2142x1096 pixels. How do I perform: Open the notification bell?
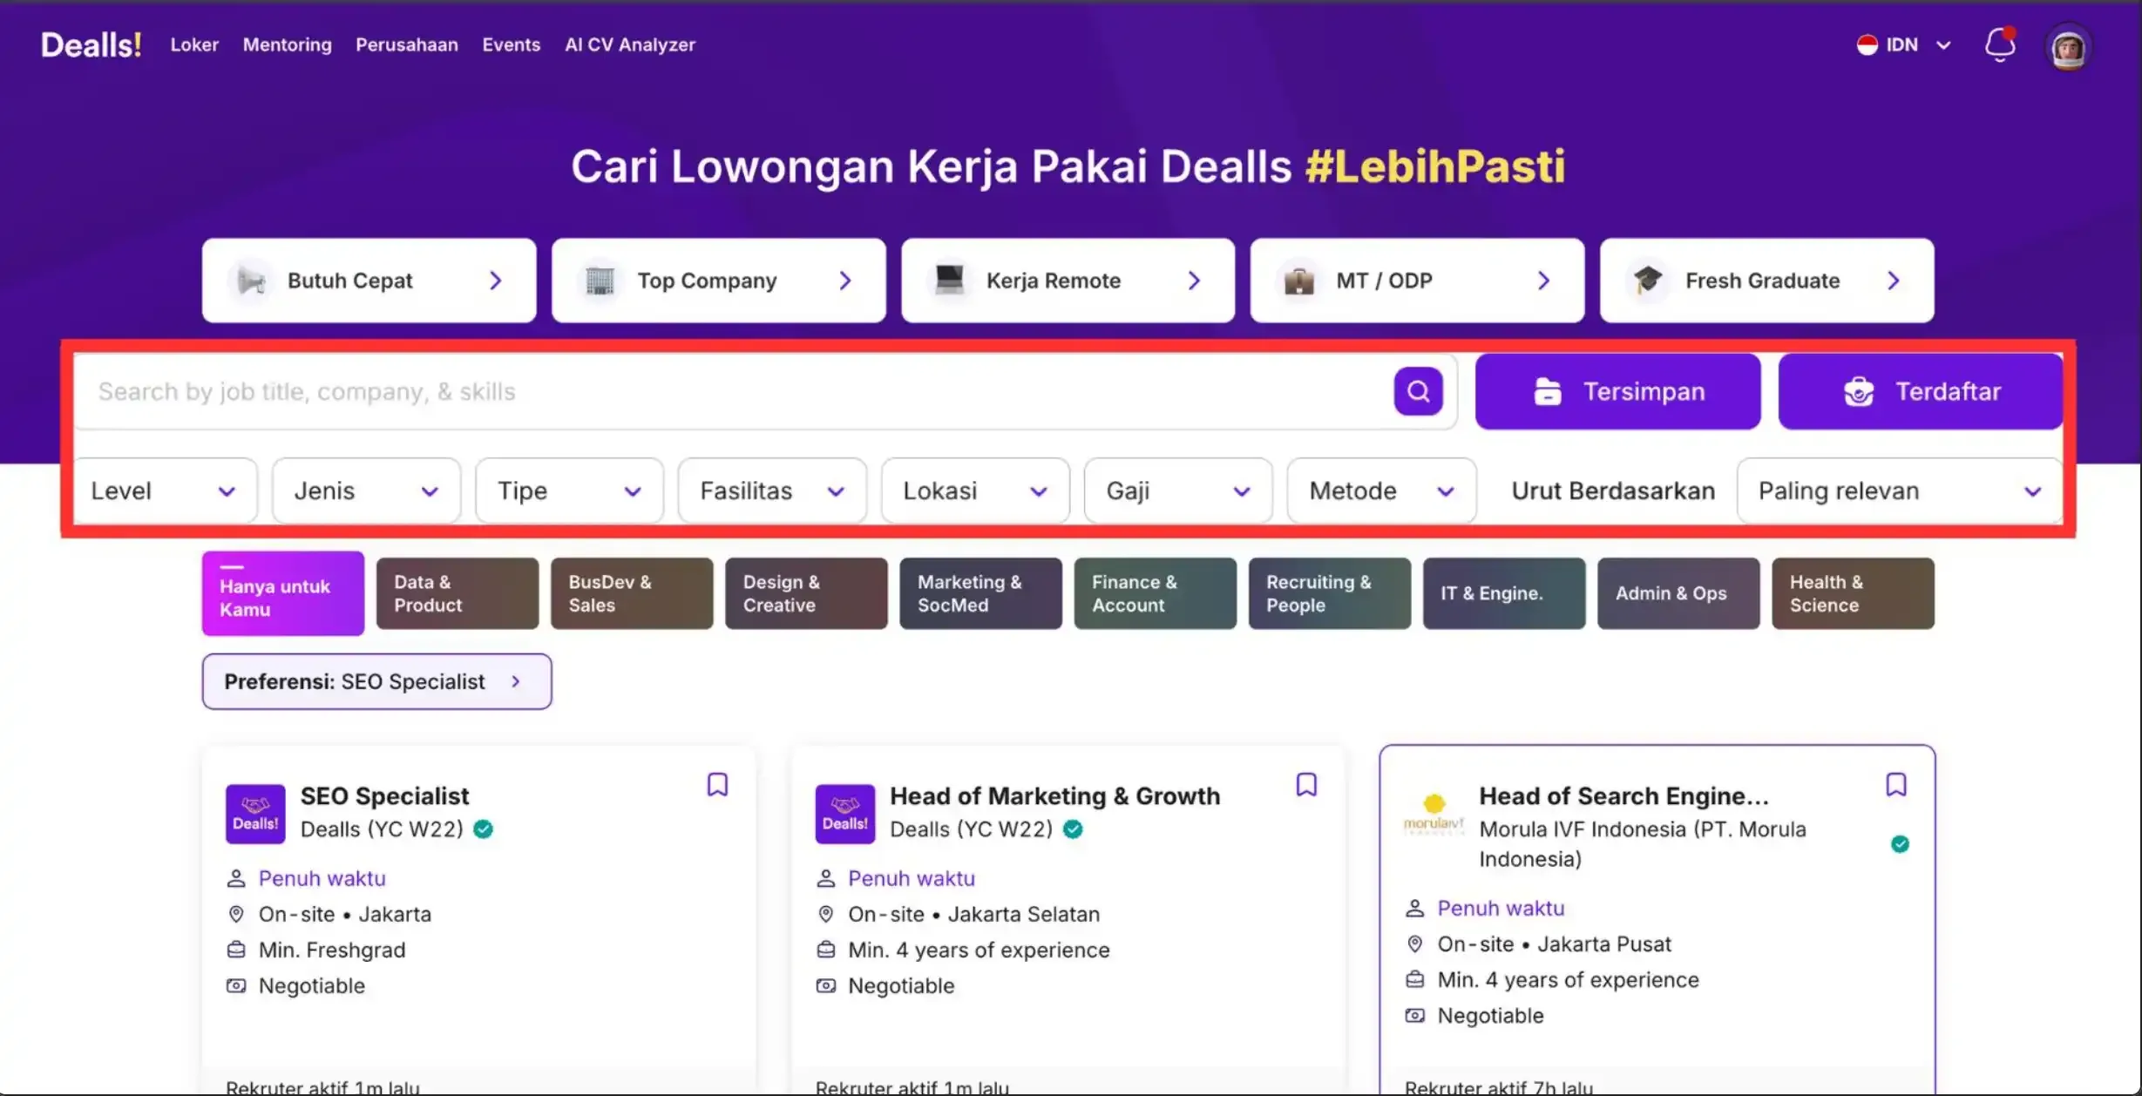1999,44
